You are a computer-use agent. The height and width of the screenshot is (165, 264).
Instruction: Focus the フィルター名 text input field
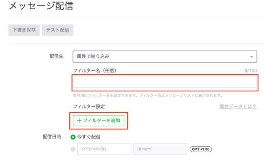(x=165, y=82)
